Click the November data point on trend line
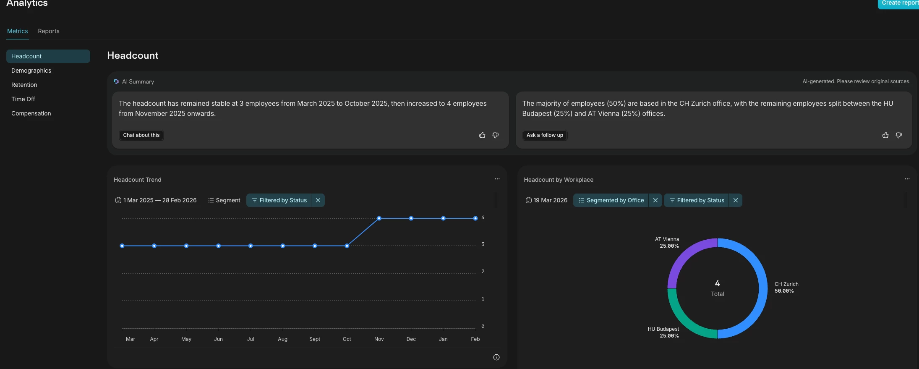The width and height of the screenshot is (919, 369). pyautogui.click(x=379, y=218)
